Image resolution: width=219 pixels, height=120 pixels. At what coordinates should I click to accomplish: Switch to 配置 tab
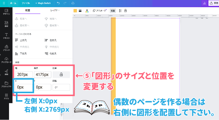point(28,10)
